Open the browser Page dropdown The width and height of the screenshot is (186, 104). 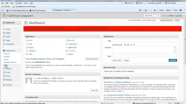162,10
